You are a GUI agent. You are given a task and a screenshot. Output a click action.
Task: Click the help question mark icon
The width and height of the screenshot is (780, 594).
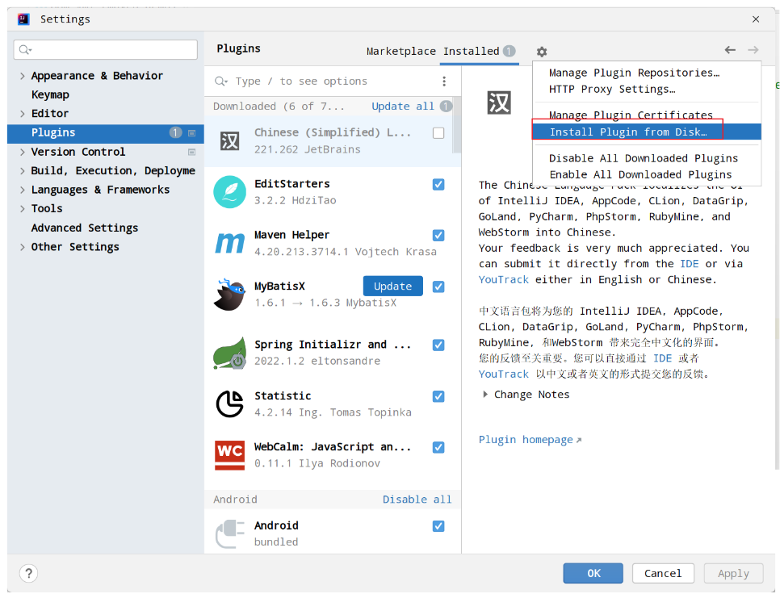29,573
